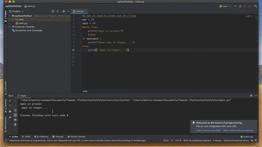Click the Run with Coverage icon in the toolbar
The height and width of the screenshot is (147, 262).
(x=245, y=6)
